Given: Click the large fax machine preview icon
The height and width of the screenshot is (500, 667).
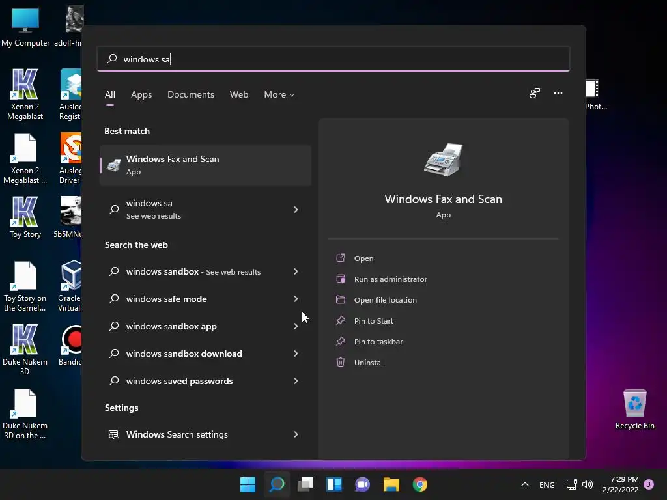Looking at the screenshot, I should pos(443,160).
